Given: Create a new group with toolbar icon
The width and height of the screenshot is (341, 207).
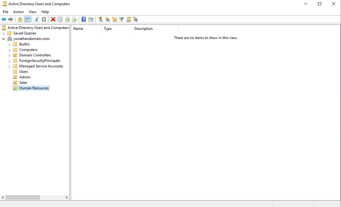Looking at the screenshot, I should 107,19.
